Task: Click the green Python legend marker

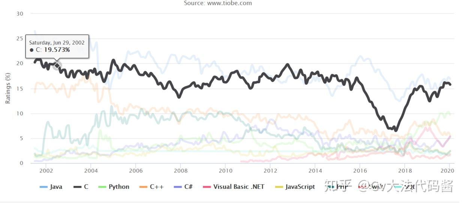Action: click(102, 187)
